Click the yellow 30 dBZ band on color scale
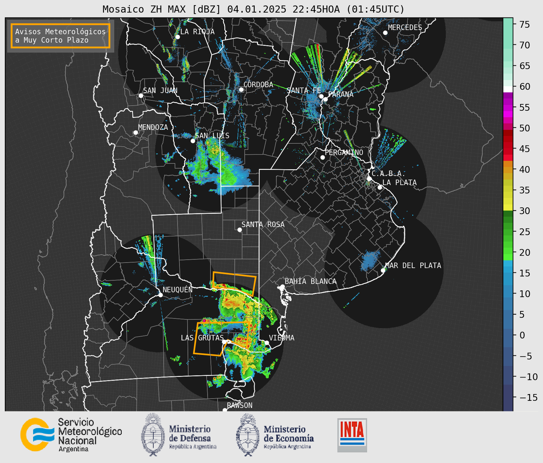 (x=508, y=208)
